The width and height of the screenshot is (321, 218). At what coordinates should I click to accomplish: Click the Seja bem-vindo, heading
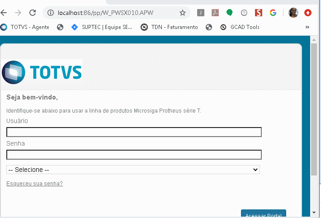point(32,97)
